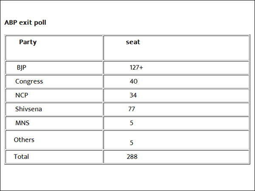Select the Others party cell
The height and width of the screenshot is (191, 255).
24,140
